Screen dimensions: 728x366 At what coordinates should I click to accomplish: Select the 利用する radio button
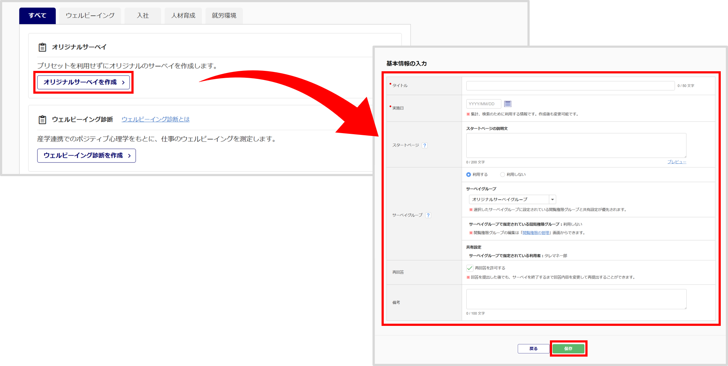point(468,175)
